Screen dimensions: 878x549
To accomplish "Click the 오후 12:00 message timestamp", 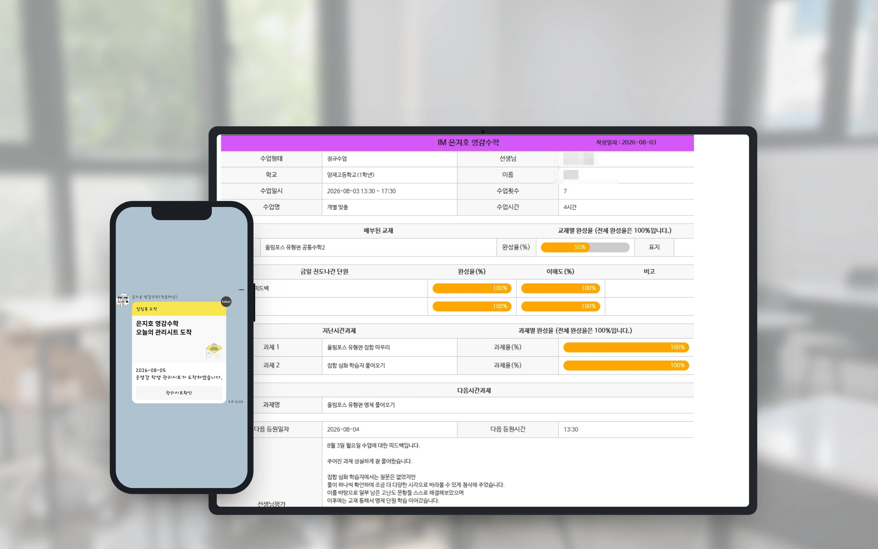I will [236, 402].
